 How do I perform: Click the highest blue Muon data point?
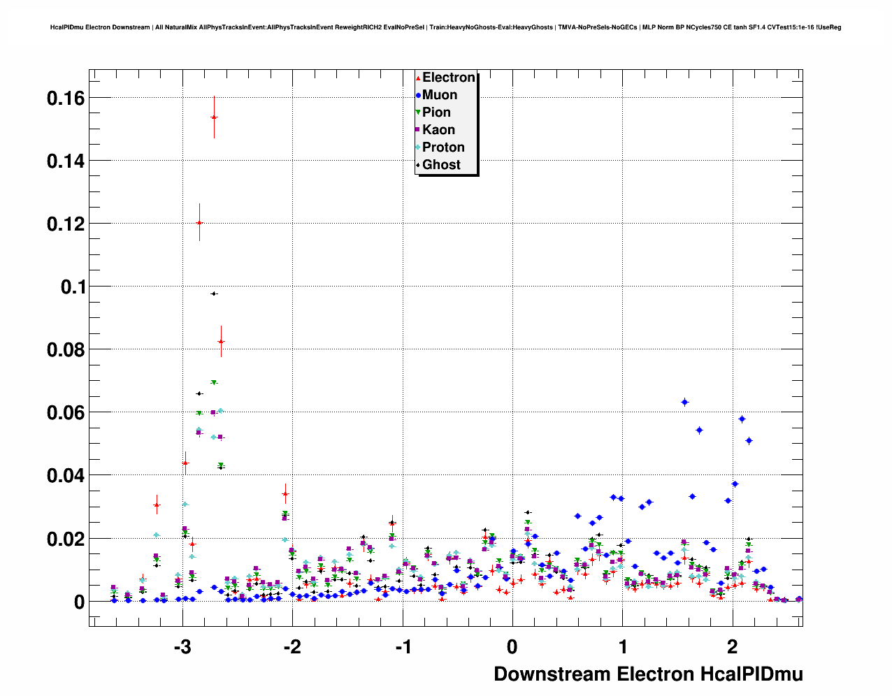[685, 402]
